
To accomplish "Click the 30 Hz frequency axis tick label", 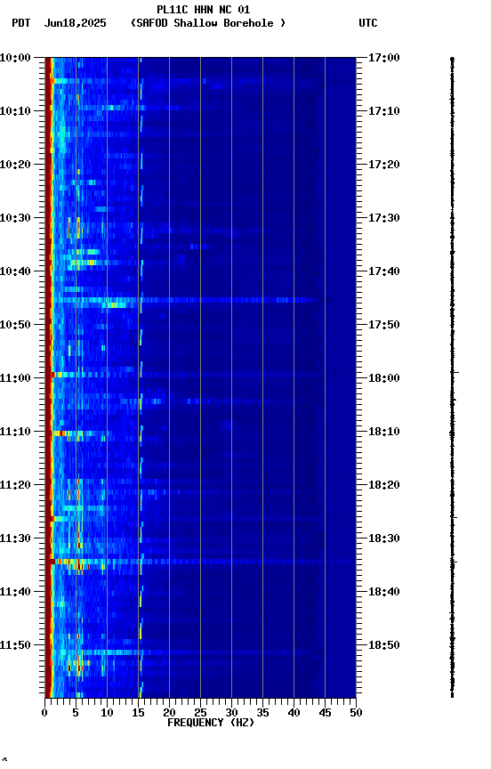I will (231, 713).
